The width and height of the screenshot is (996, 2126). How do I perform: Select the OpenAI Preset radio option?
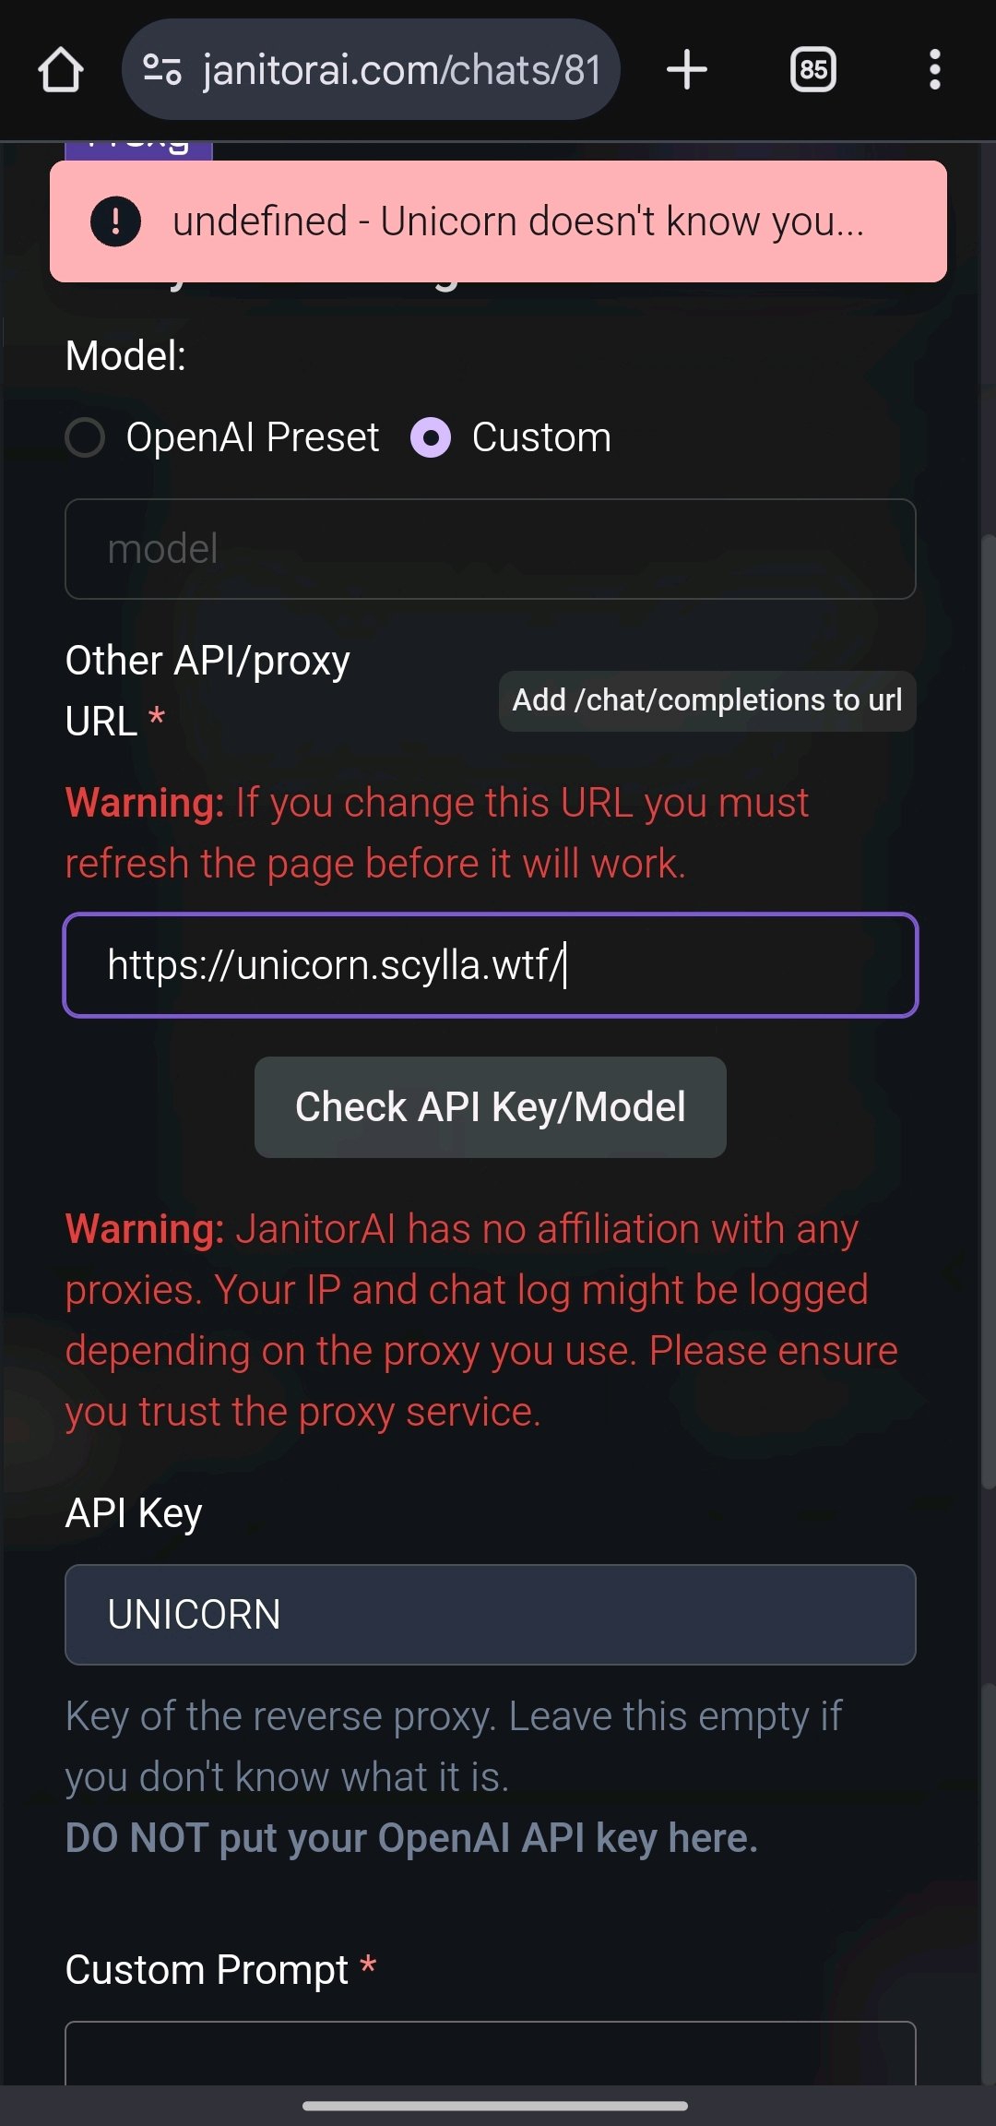tap(85, 437)
